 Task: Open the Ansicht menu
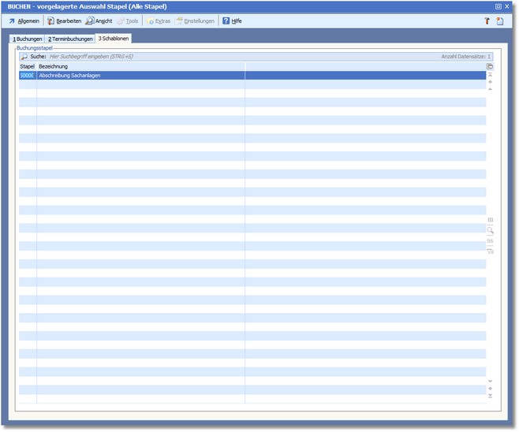point(99,21)
